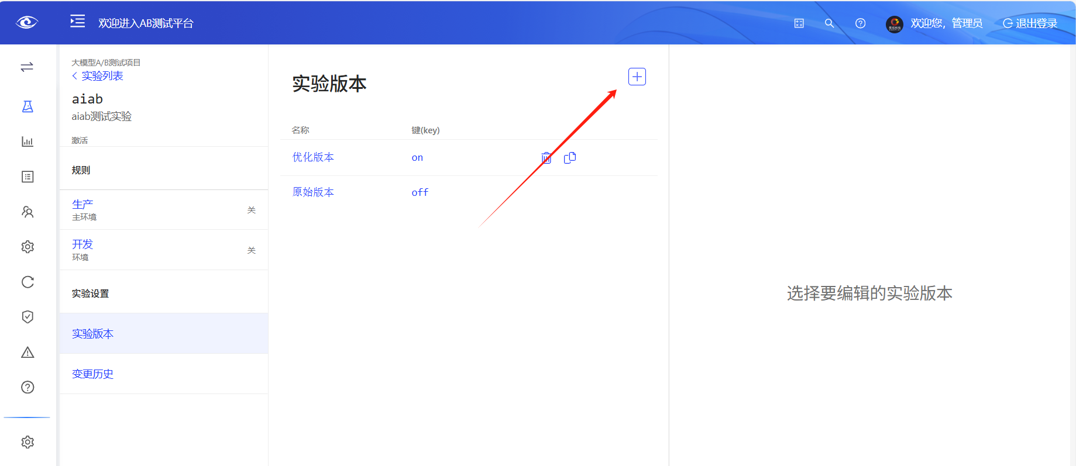Click the swap arrows icon in sidebar
The height and width of the screenshot is (466, 1076).
(x=27, y=67)
